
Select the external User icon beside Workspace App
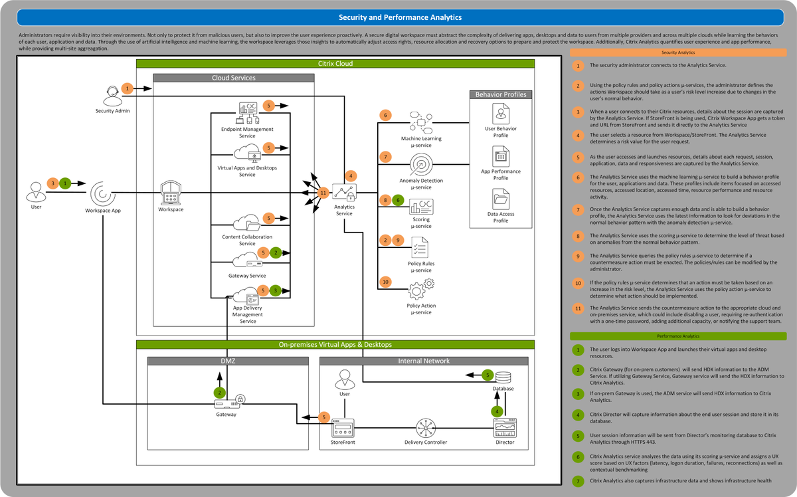click(x=36, y=193)
